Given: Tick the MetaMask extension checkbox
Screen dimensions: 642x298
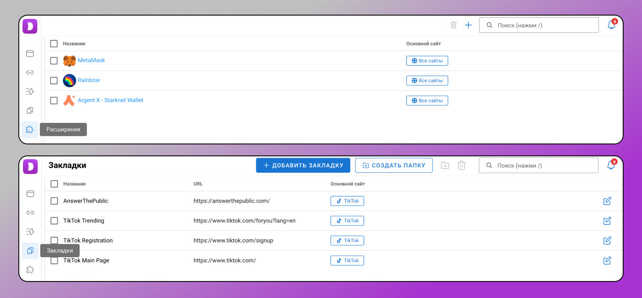Looking at the screenshot, I should (54, 61).
